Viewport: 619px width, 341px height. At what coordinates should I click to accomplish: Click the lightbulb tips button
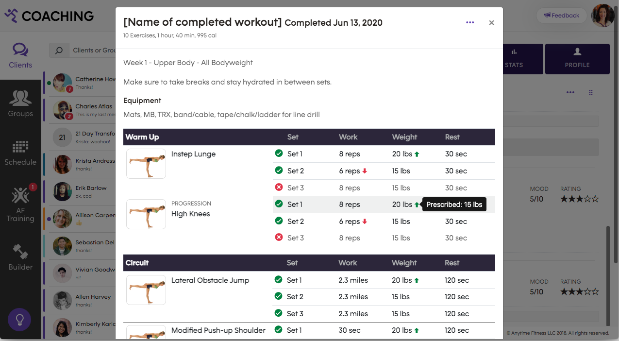point(19,319)
